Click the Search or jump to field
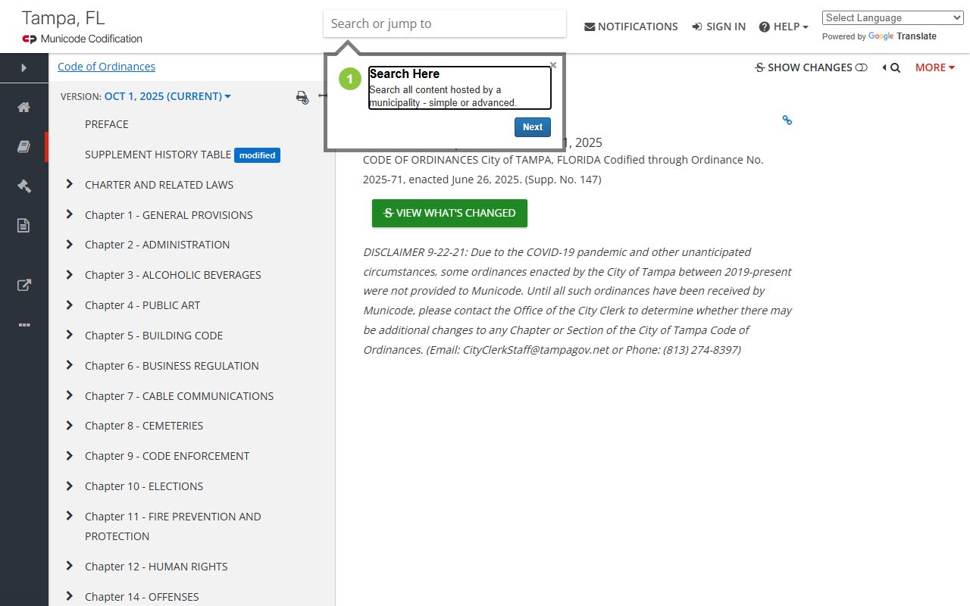 [x=444, y=23]
